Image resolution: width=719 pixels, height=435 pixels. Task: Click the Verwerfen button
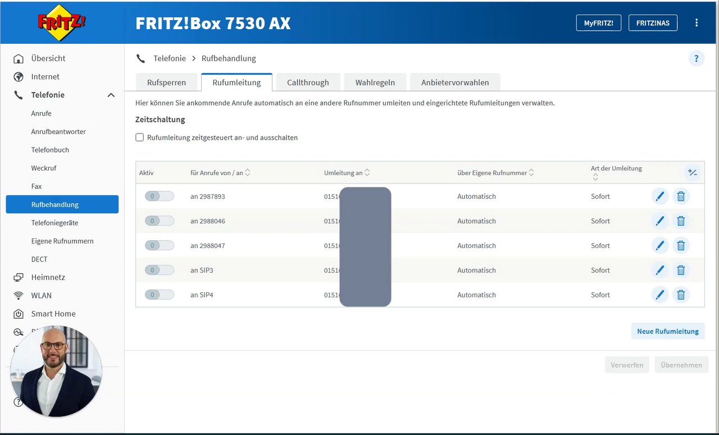pyautogui.click(x=627, y=365)
